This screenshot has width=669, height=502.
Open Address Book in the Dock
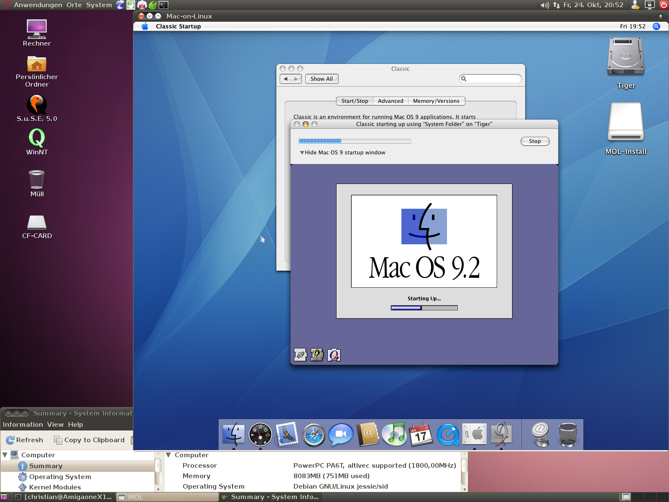[368, 435]
